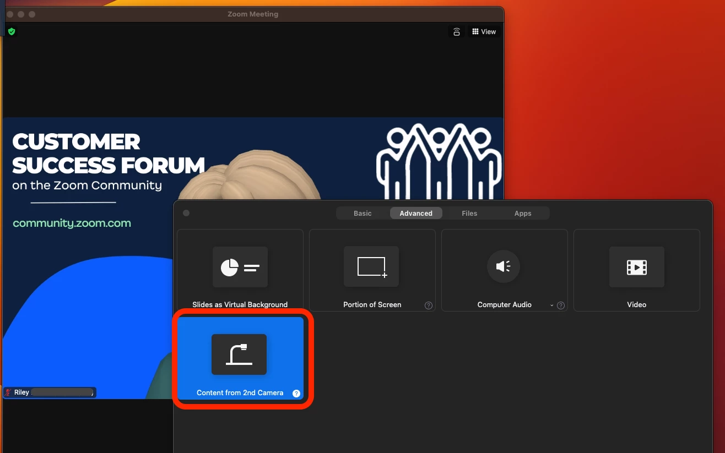This screenshot has width=725, height=453.
Task: Open help for Content from 2nd Camera
Action: click(x=296, y=393)
